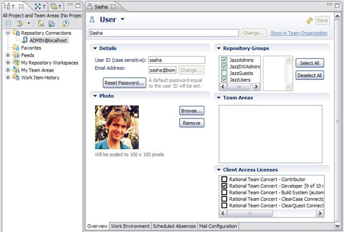Collapse the Repository Groups section
344x232 pixels.
(x=219, y=48)
